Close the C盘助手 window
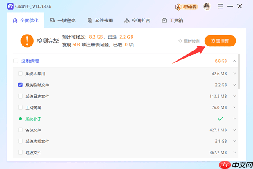This screenshot has height=169, width=253. click(240, 6)
